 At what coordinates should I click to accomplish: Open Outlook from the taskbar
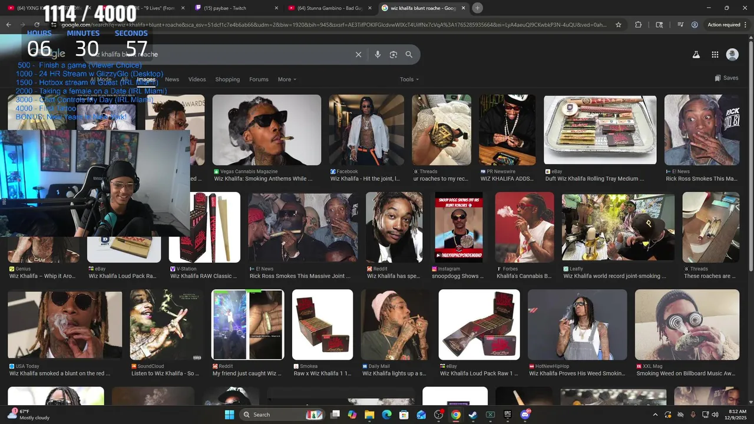coord(421,415)
